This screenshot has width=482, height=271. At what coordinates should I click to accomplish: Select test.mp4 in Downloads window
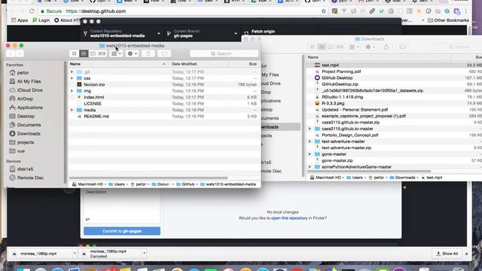(394, 65)
